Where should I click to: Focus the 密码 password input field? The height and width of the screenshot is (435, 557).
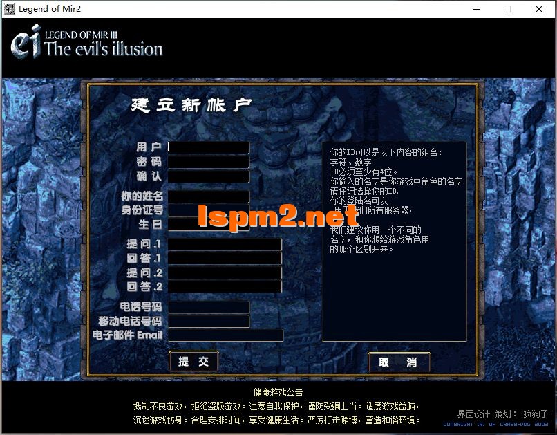coord(209,162)
